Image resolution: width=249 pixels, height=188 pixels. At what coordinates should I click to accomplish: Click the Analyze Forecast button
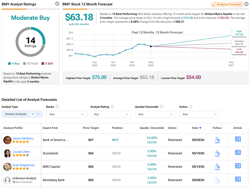click(227, 4)
